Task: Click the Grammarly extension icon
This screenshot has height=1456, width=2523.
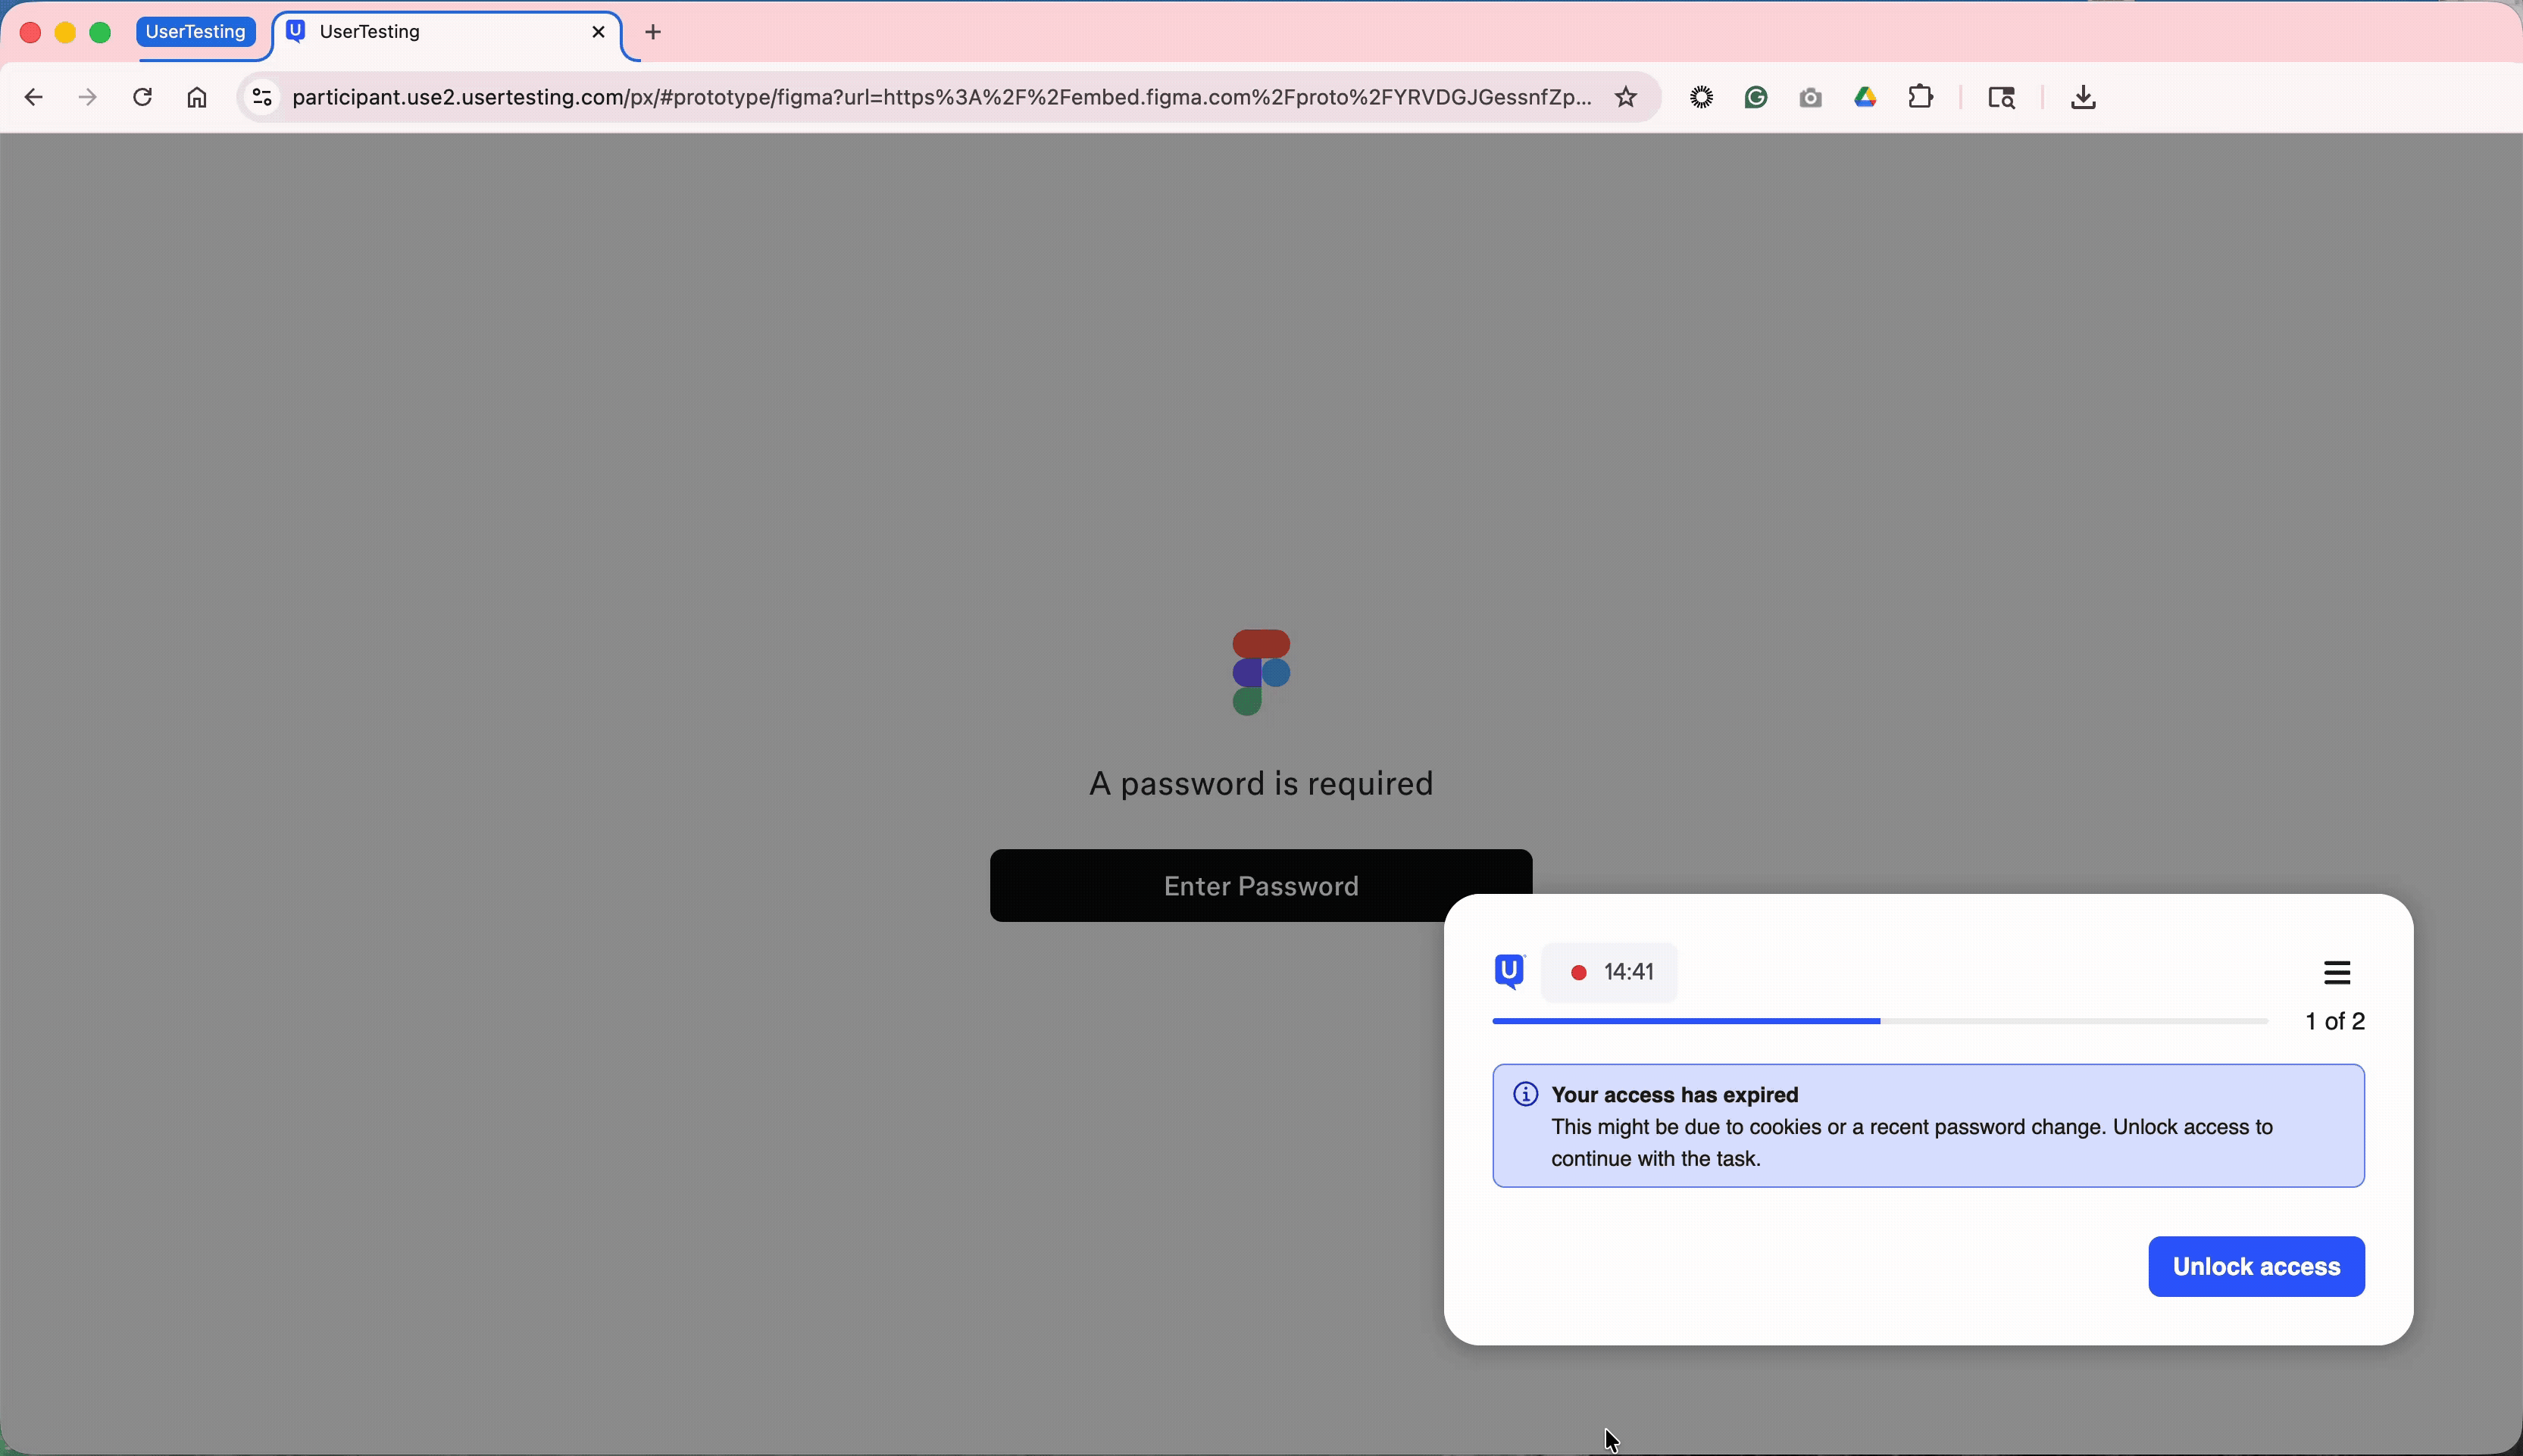Action: (x=1757, y=97)
